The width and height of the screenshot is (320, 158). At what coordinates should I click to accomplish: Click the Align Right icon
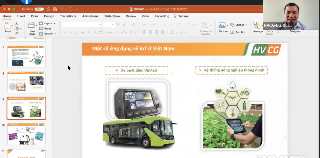click(x=157, y=32)
